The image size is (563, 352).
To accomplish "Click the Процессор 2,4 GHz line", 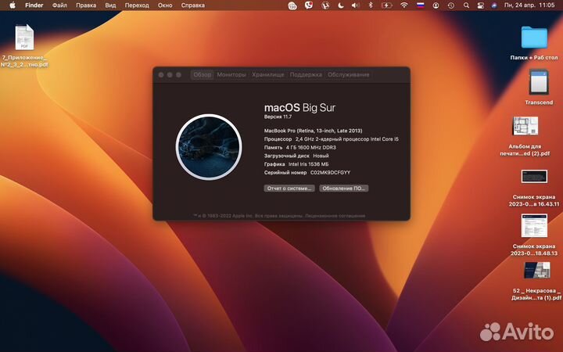I will [x=332, y=139].
